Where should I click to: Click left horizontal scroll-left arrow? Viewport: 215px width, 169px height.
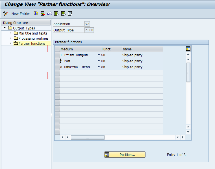tap(62, 137)
